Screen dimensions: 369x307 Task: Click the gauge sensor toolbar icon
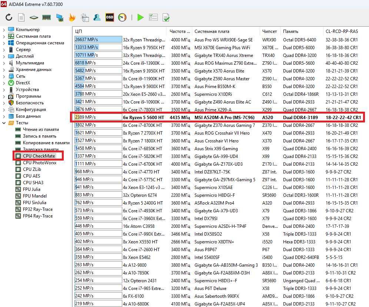coord(122,17)
